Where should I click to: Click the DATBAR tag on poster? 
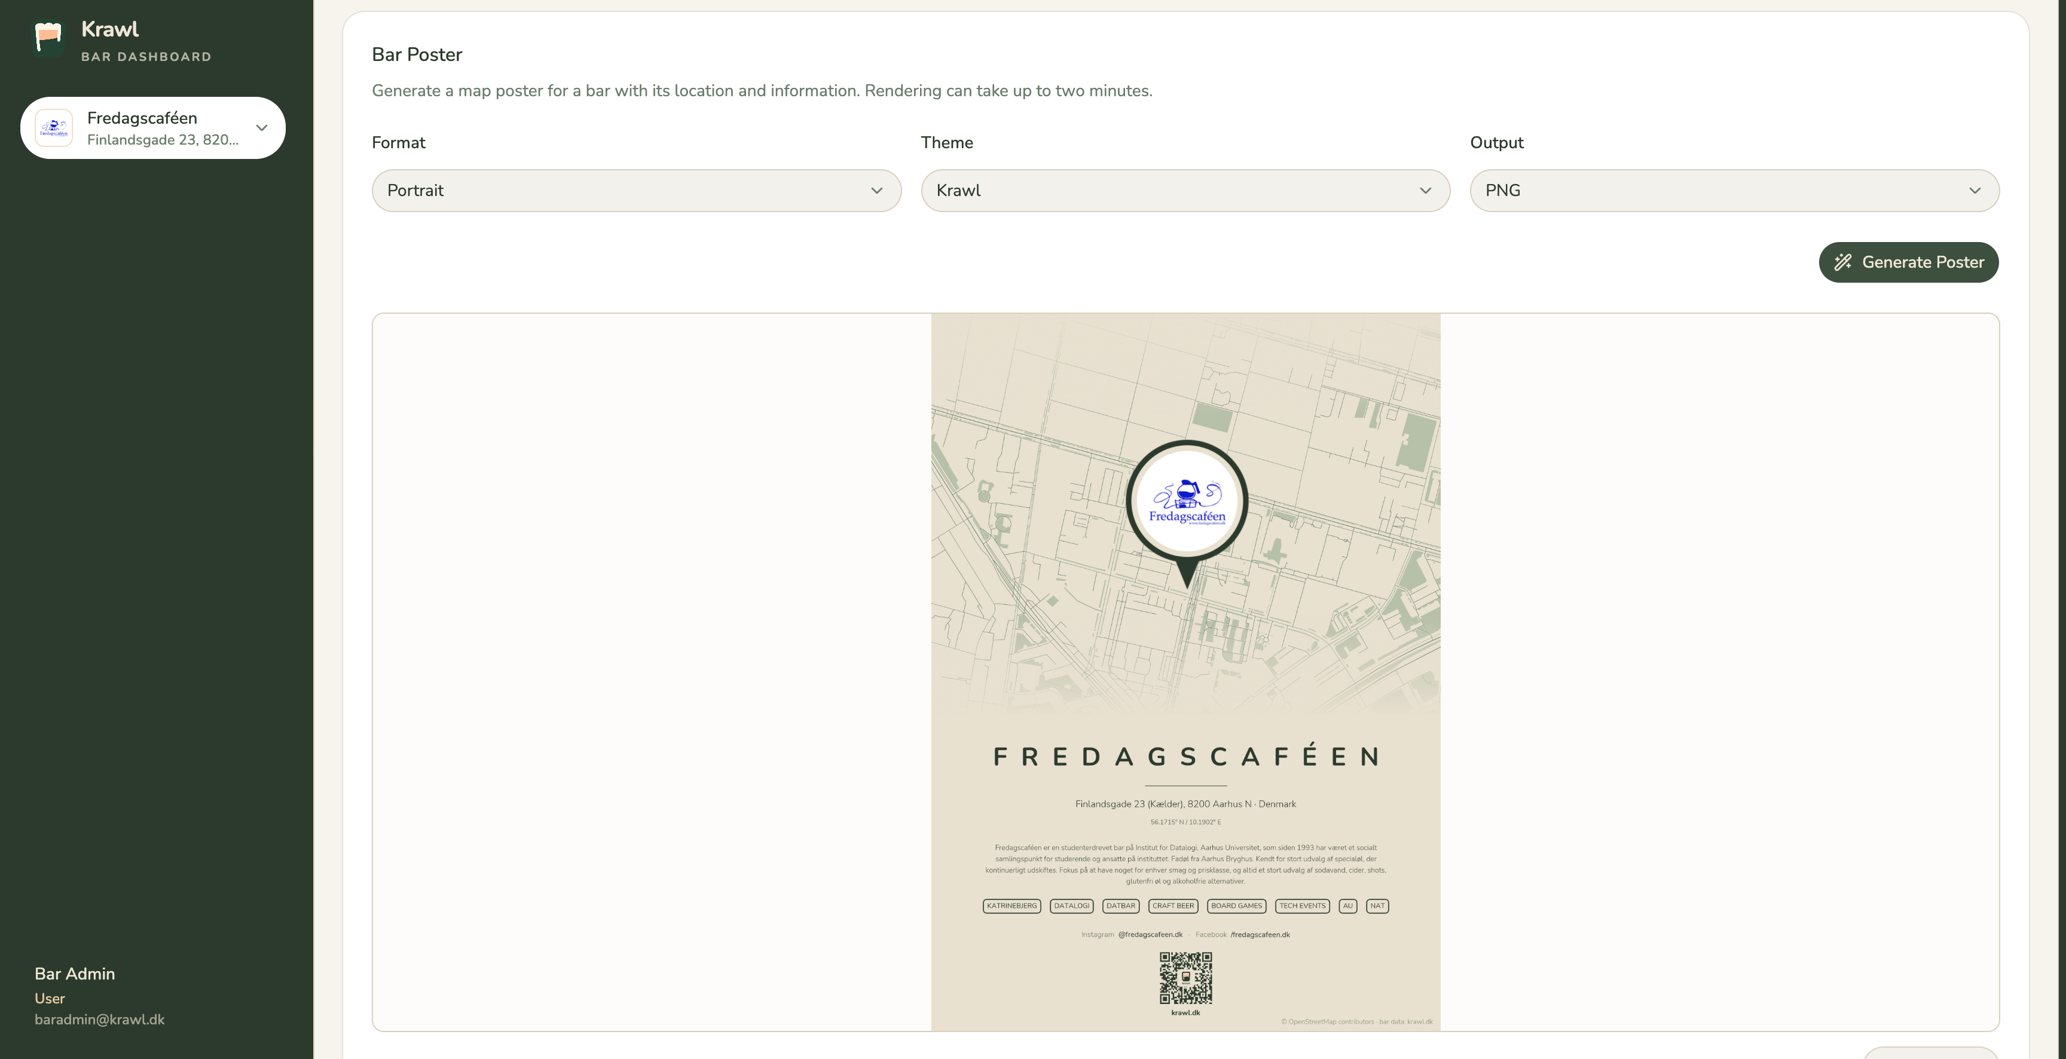(x=1120, y=906)
